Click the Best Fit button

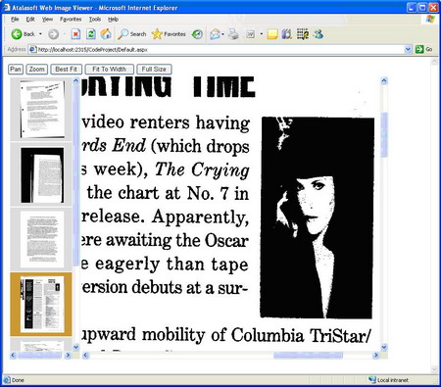pos(67,70)
